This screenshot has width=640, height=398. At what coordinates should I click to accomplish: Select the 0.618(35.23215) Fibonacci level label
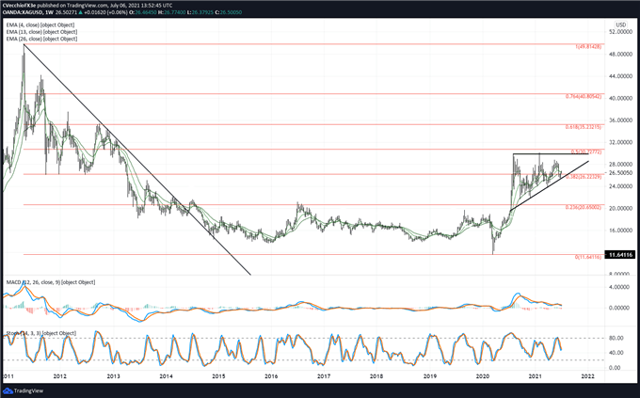pyautogui.click(x=584, y=127)
